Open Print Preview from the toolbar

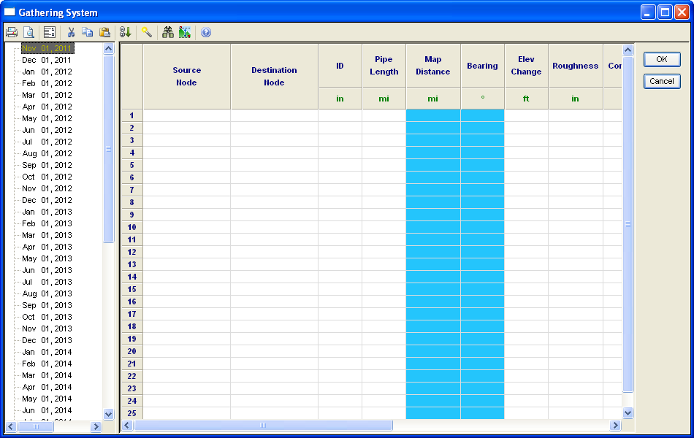pos(29,32)
